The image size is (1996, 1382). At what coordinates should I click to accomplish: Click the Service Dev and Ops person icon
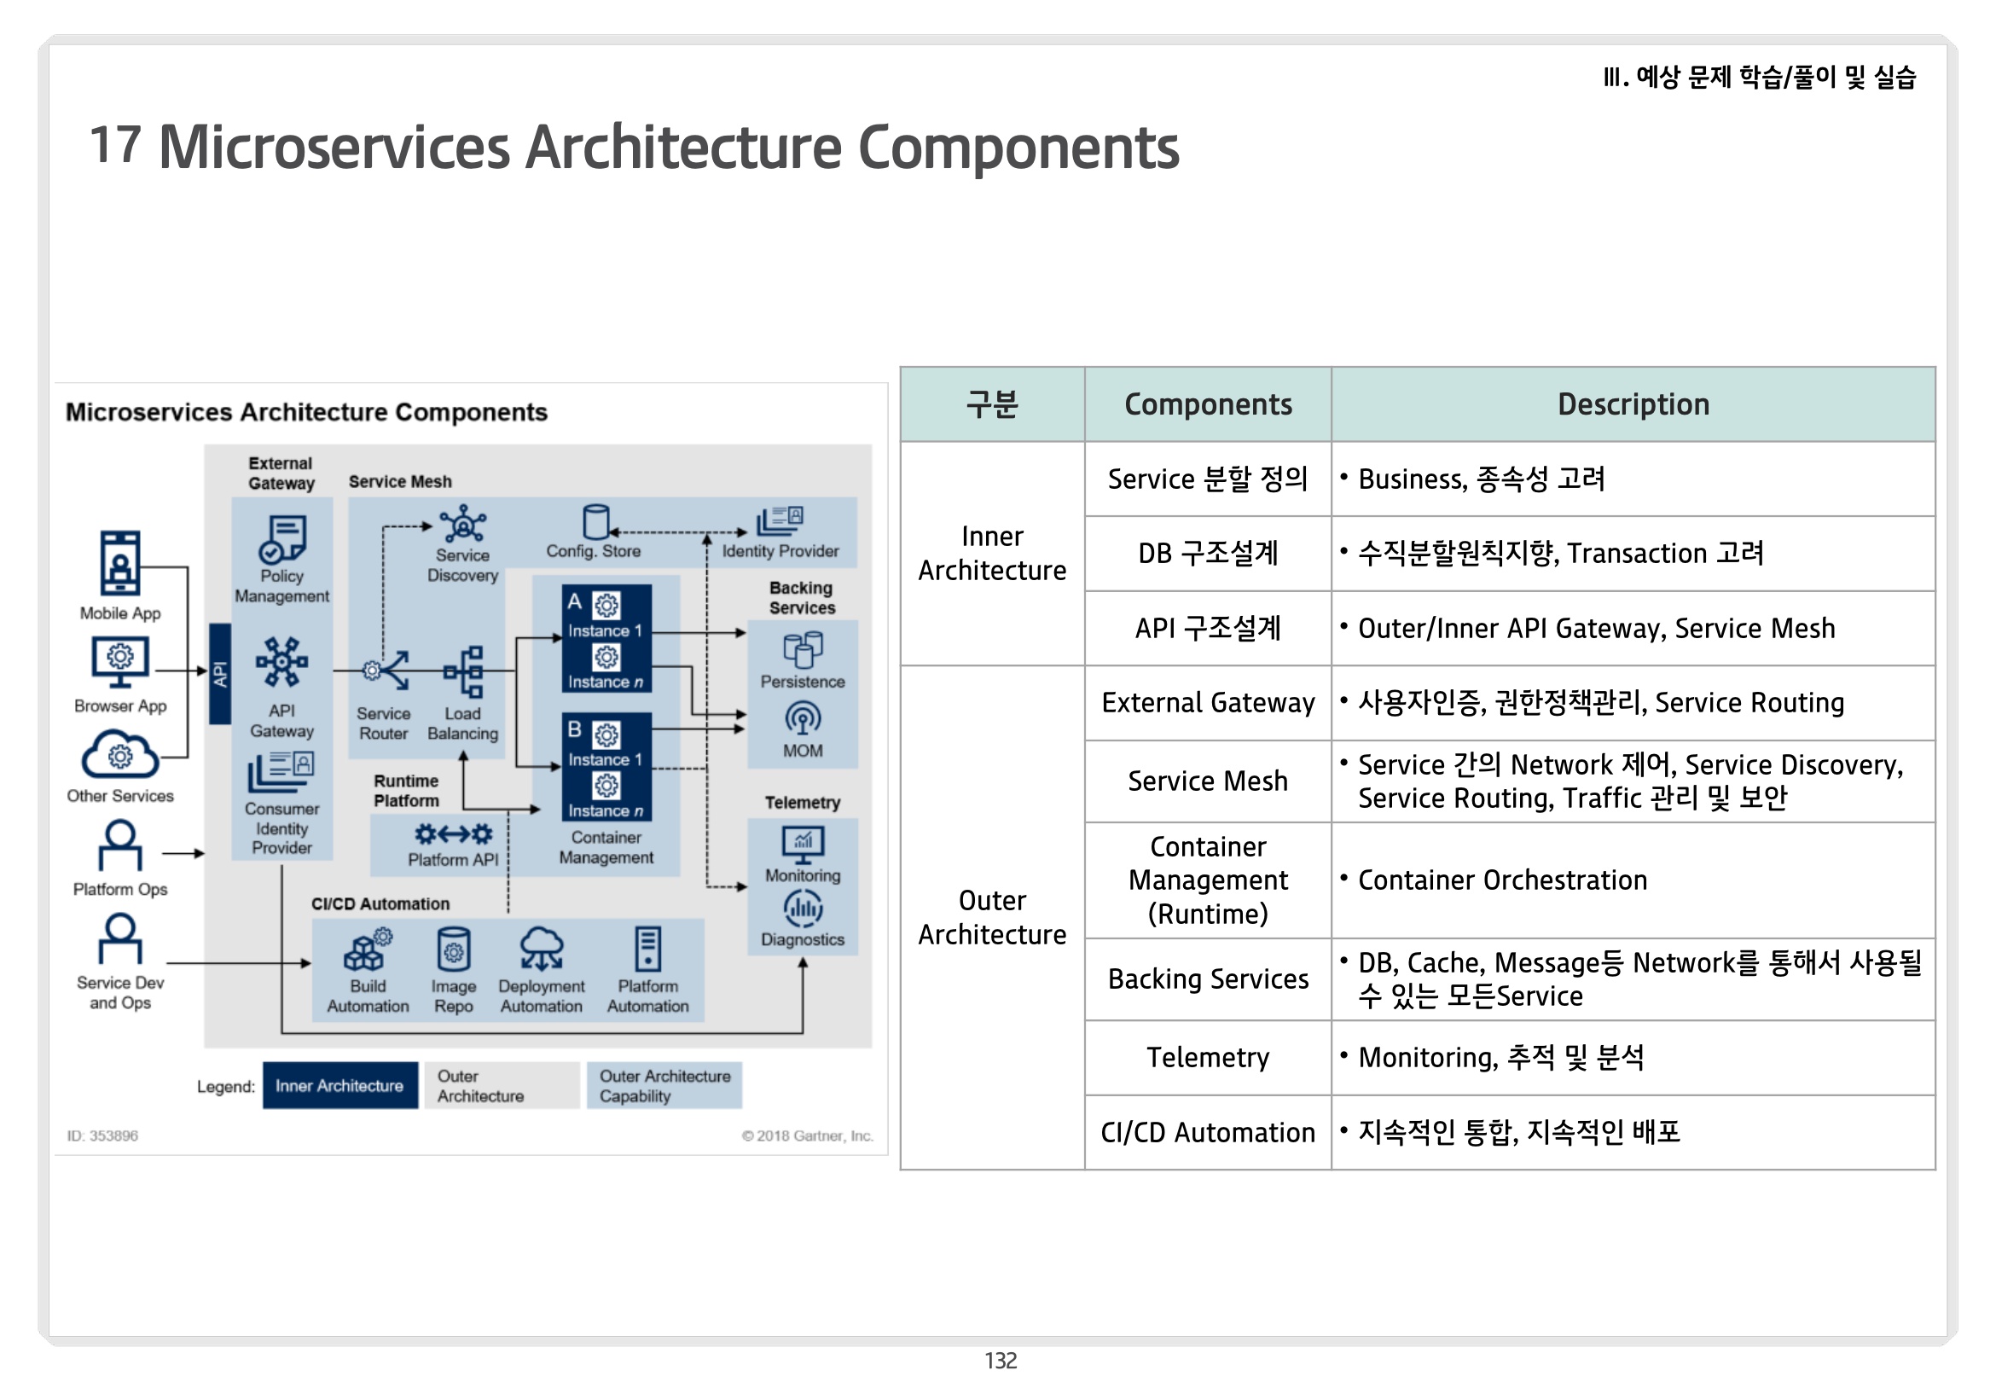coord(119,939)
